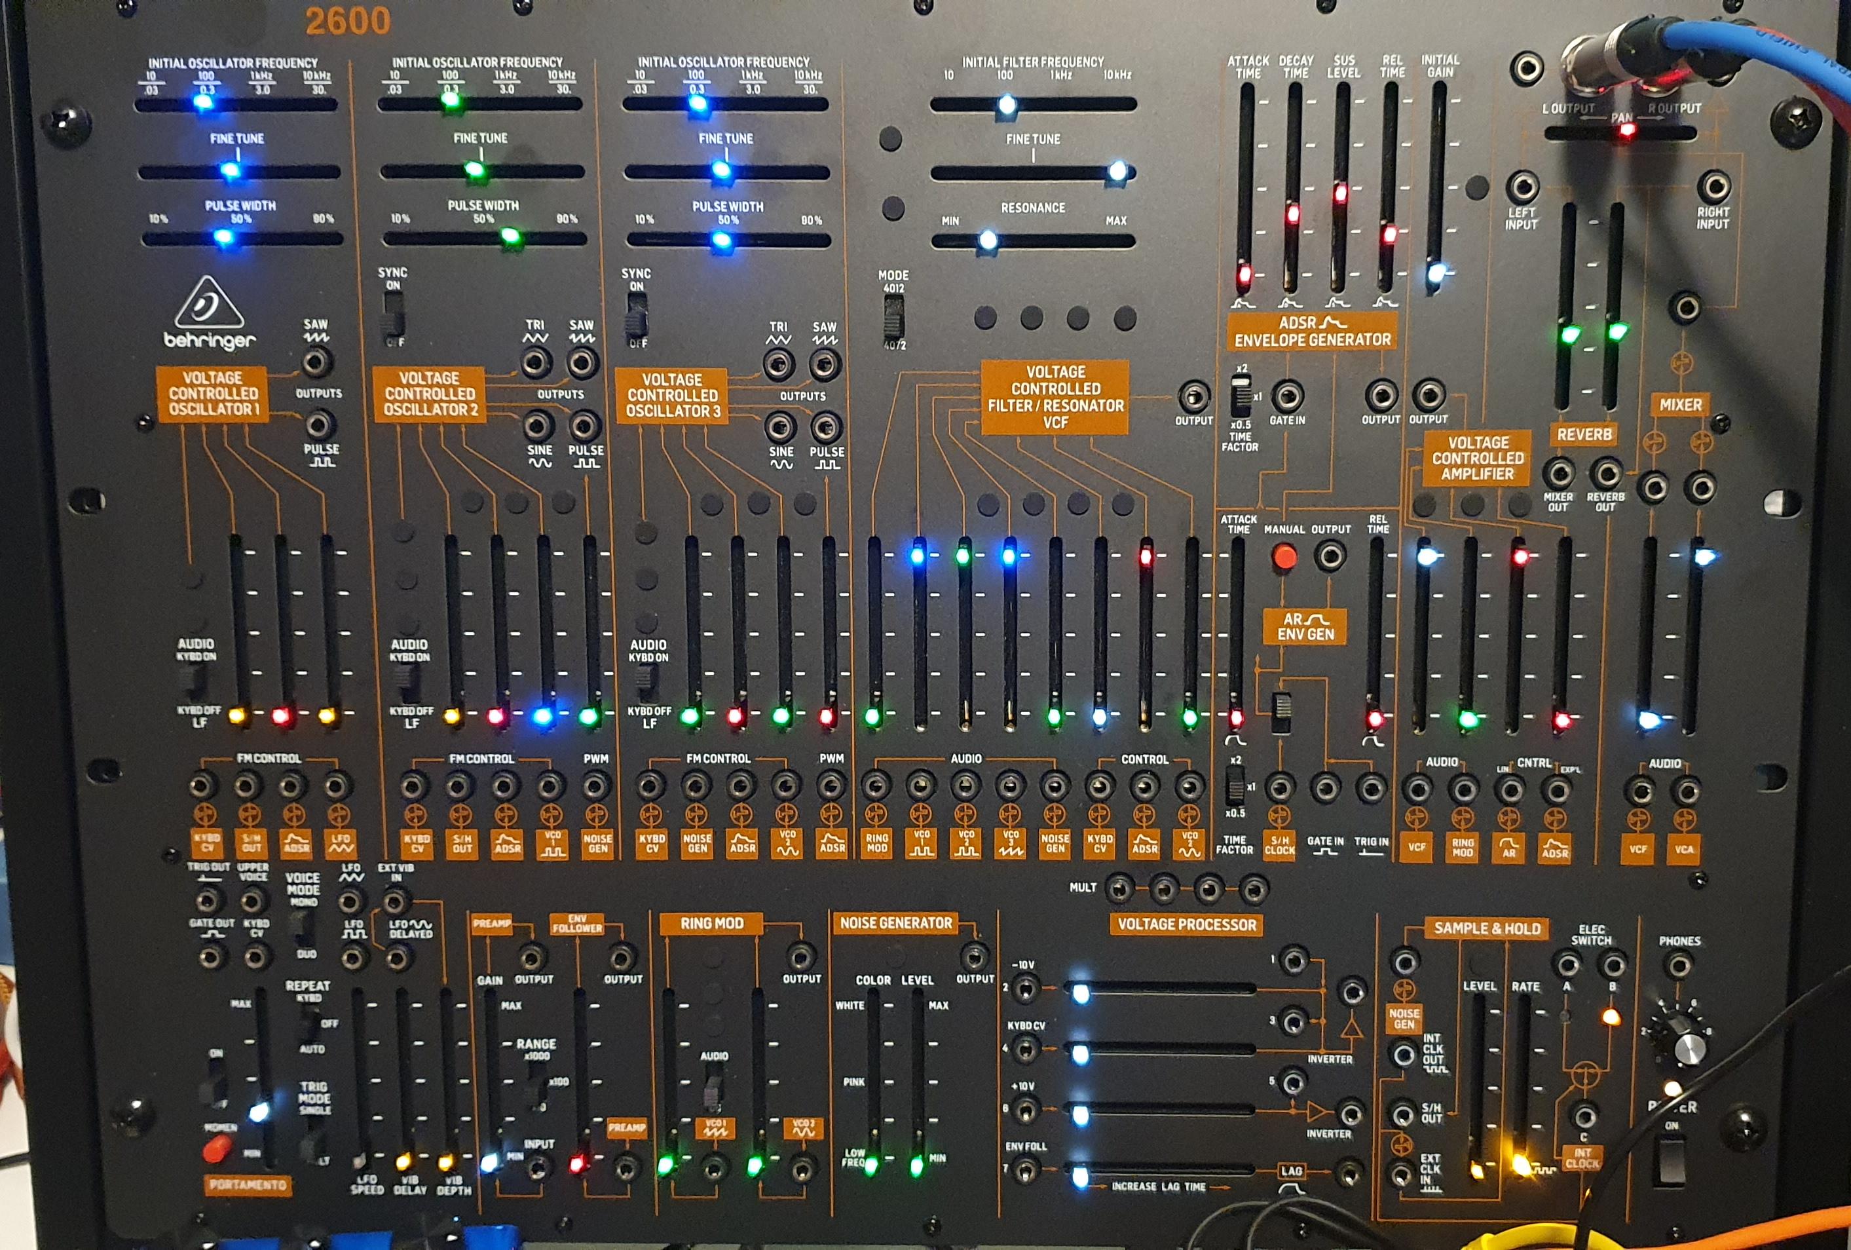
Task: Move the Increase Lag Time slider
Action: tap(1080, 1176)
